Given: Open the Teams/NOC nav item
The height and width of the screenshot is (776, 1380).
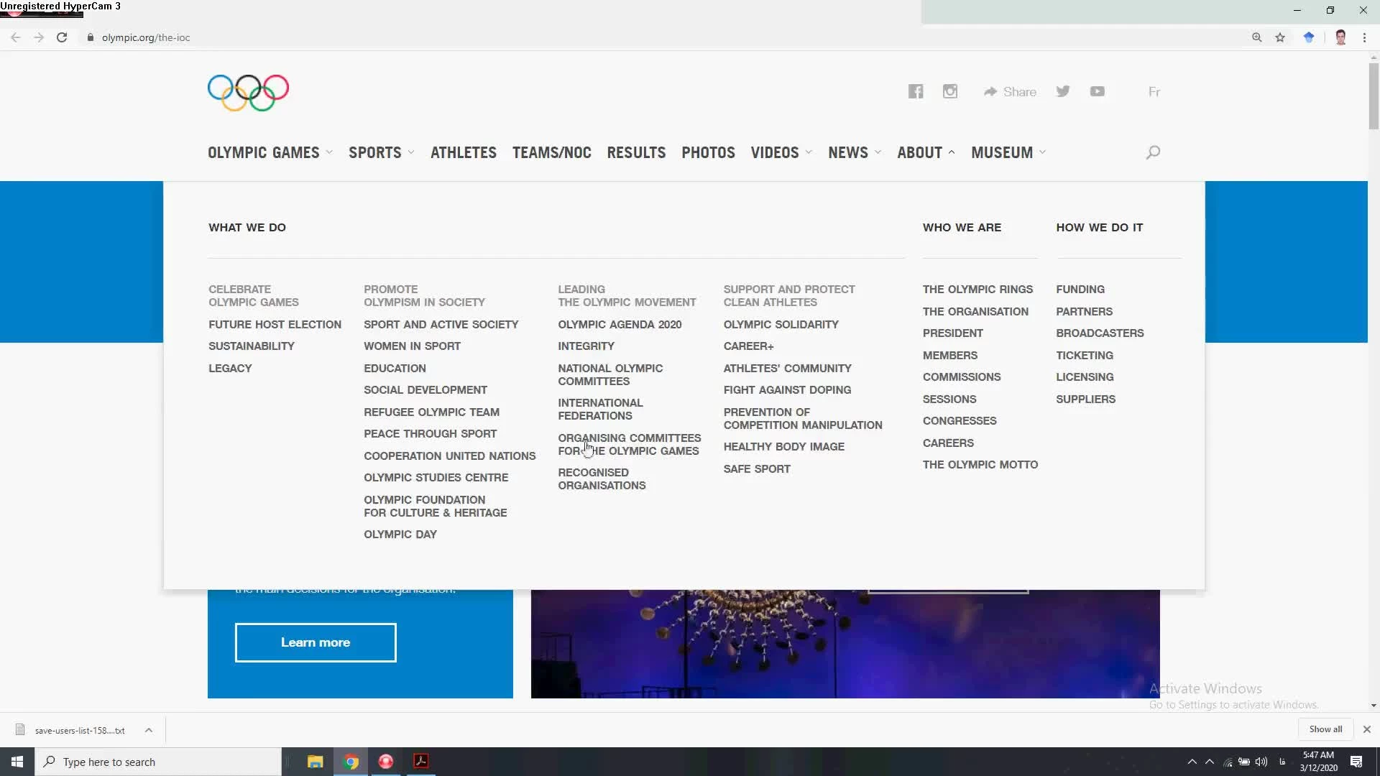Looking at the screenshot, I should point(552,152).
